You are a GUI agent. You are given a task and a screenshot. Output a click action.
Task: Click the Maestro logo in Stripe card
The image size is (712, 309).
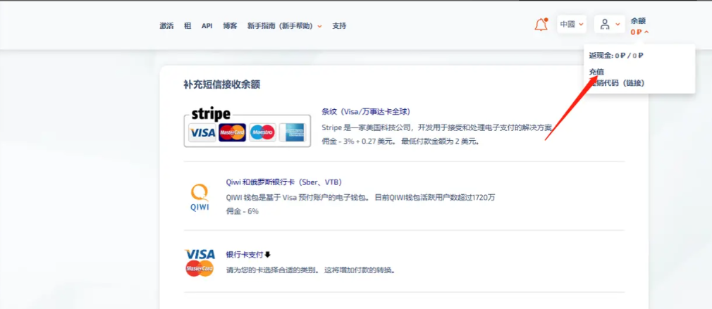point(262,132)
